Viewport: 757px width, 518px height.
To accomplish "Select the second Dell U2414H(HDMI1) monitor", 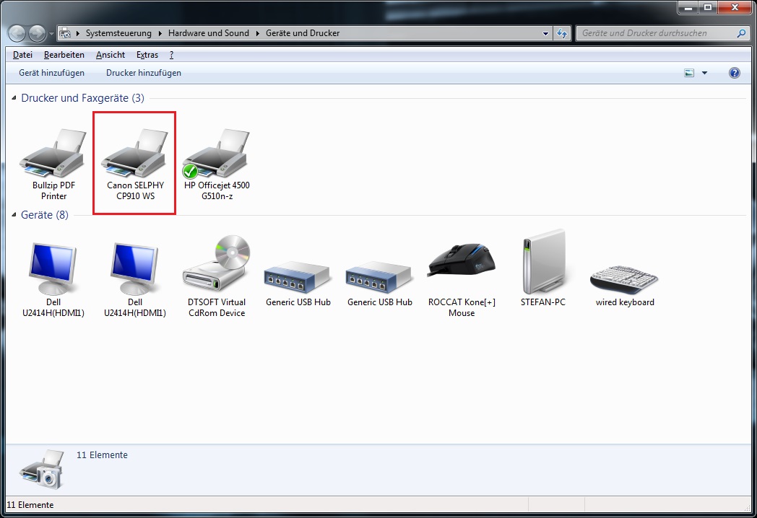I will click(x=135, y=280).
